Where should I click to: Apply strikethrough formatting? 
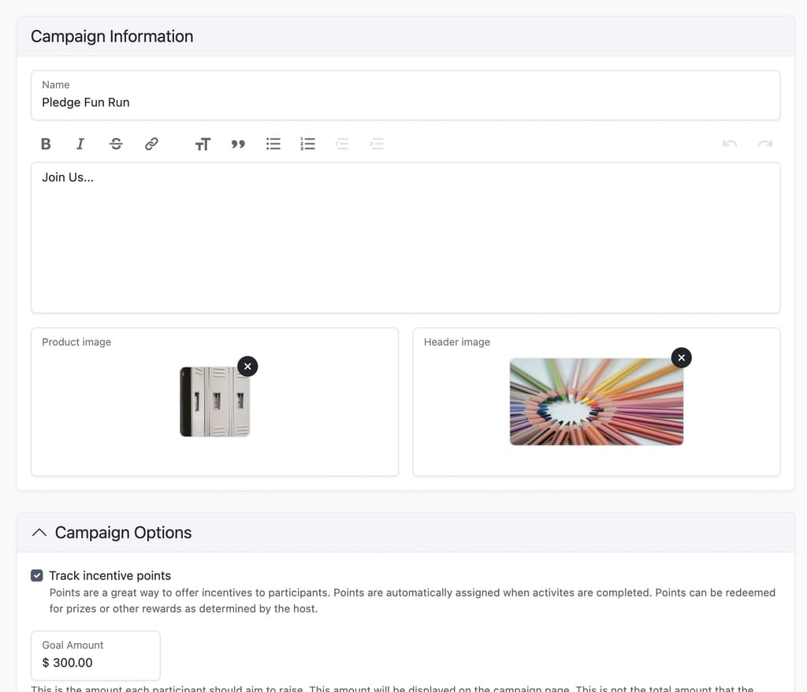coord(117,143)
